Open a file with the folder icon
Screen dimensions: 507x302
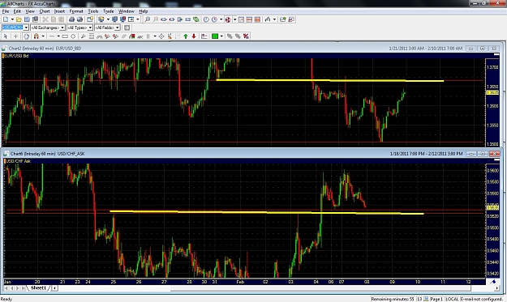pyautogui.click(x=19, y=19)
